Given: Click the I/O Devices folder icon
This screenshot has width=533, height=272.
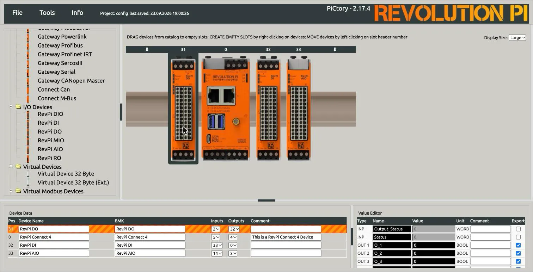Looking at the screenshot, I should (18, 107).
